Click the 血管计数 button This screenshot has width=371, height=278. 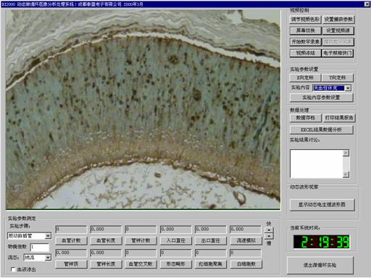pos(71,240)
